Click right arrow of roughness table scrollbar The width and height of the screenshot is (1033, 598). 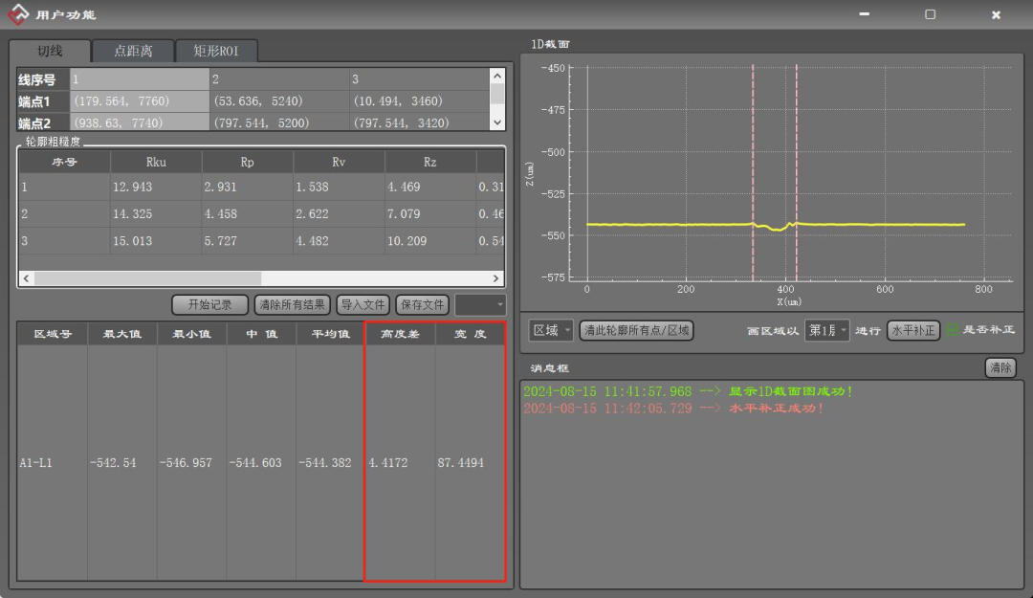(x=495, y=278)
